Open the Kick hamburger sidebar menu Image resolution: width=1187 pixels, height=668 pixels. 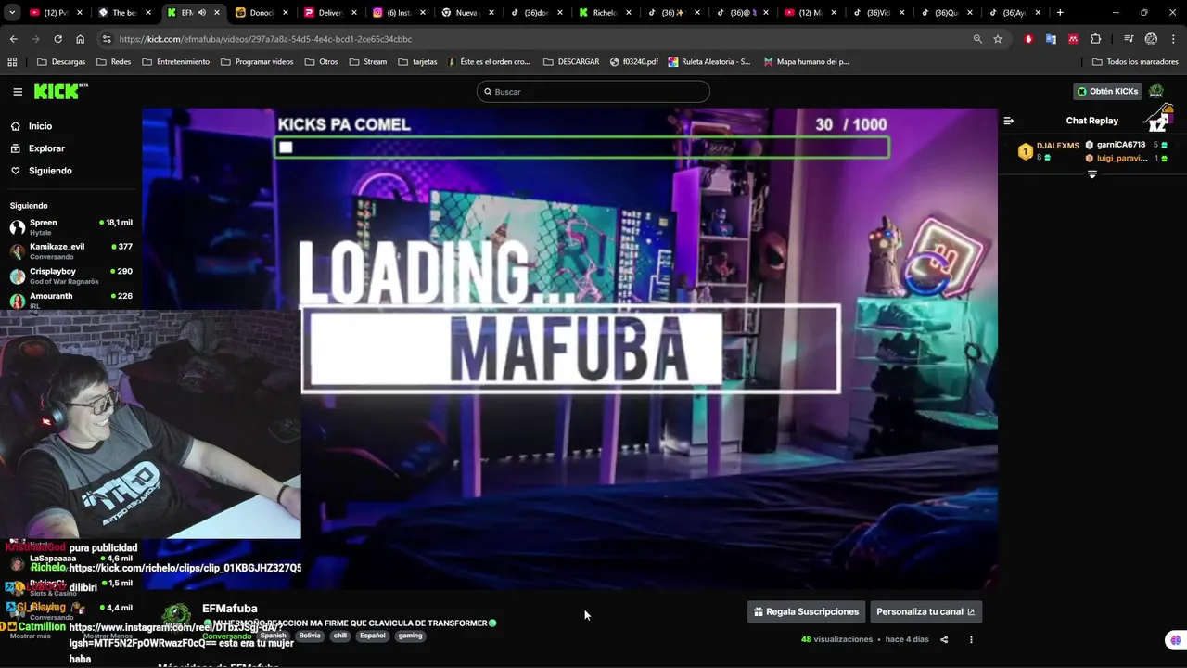pos(18,92)
